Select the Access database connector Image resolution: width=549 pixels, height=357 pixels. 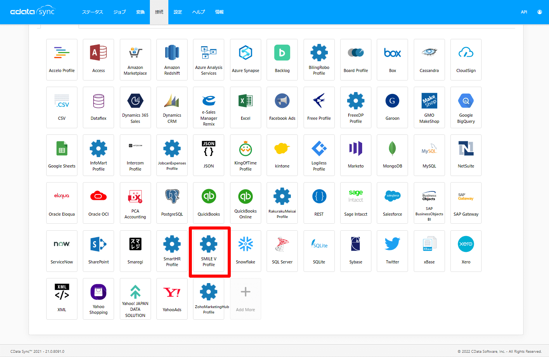point(98,60)
